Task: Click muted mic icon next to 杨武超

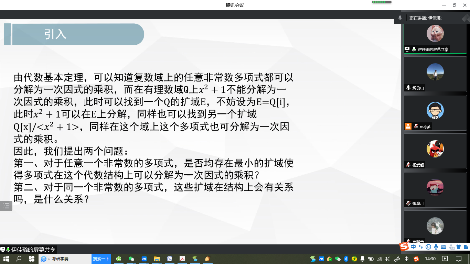Action: click(408, 165)
